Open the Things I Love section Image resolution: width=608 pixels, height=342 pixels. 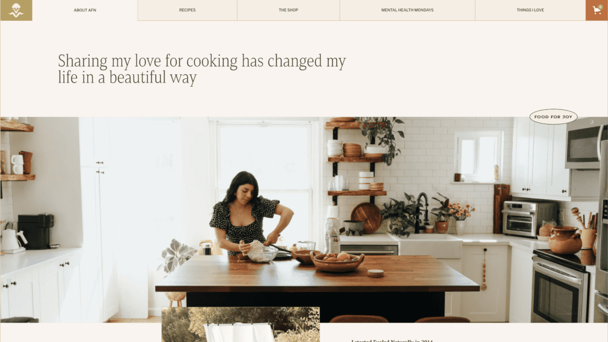pos(530,10)
